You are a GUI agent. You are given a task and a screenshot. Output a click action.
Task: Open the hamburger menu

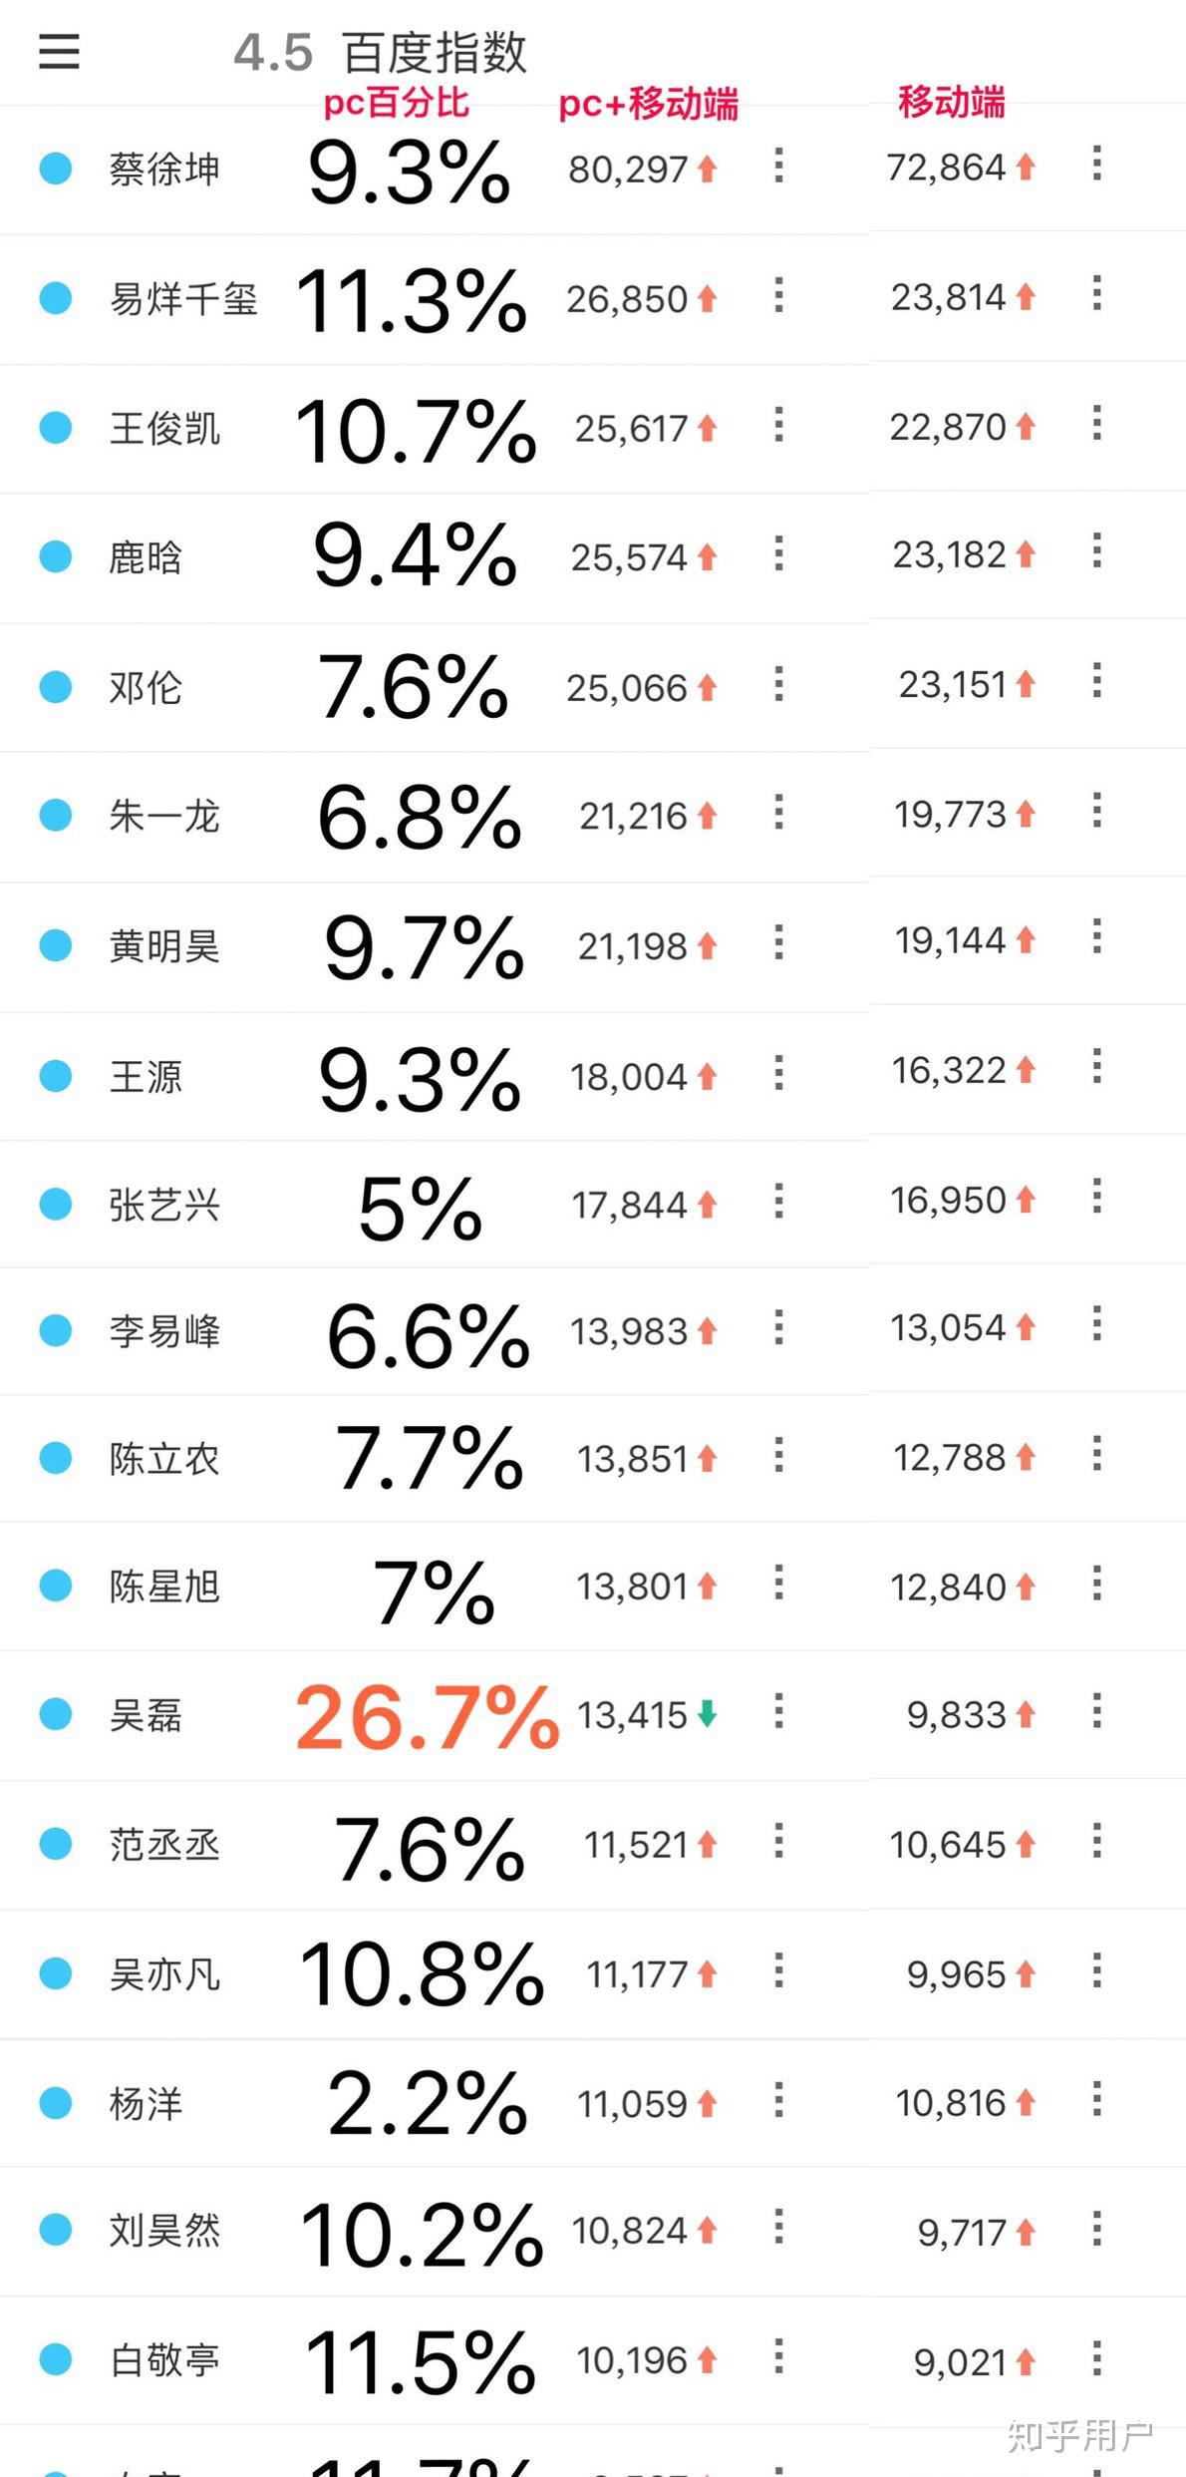tap(59, 52)
